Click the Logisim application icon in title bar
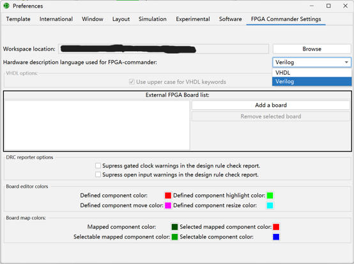354x264 pixels. click(6, 6)
